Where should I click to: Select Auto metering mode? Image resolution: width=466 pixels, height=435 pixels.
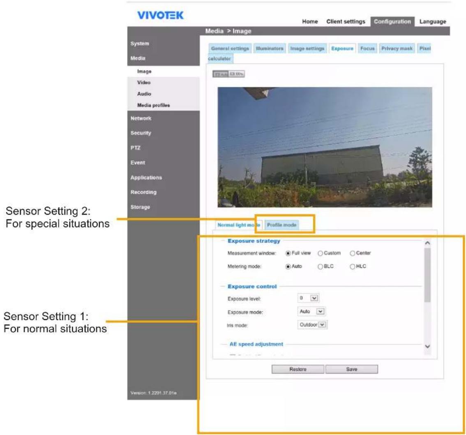tap(288, 267)
